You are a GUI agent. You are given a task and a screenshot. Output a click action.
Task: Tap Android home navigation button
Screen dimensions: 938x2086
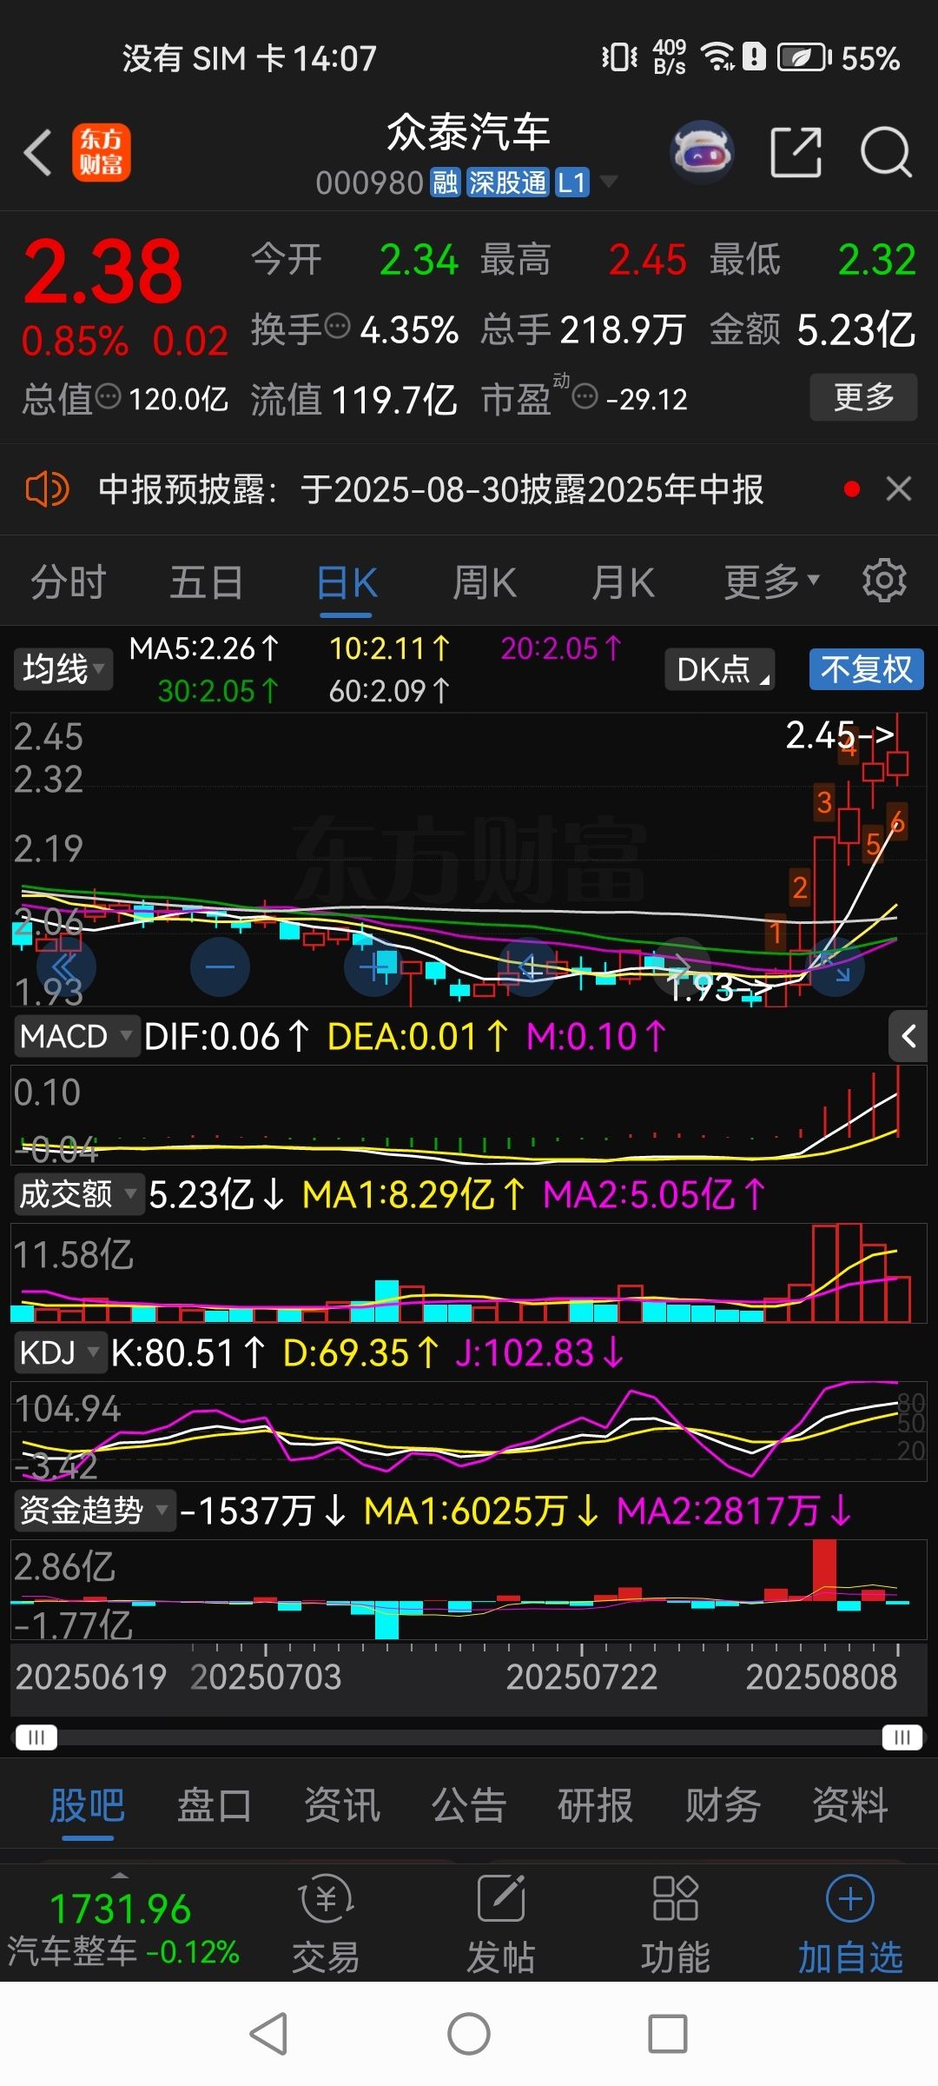[x=469, y=2034]
